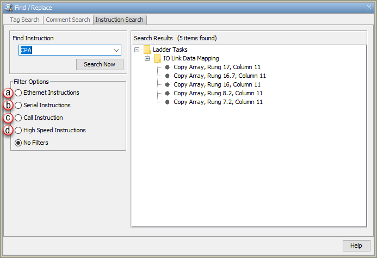Collapse the IO Link Data Mapping node
The height and width of the screenshot is (258, 377).
147,58
